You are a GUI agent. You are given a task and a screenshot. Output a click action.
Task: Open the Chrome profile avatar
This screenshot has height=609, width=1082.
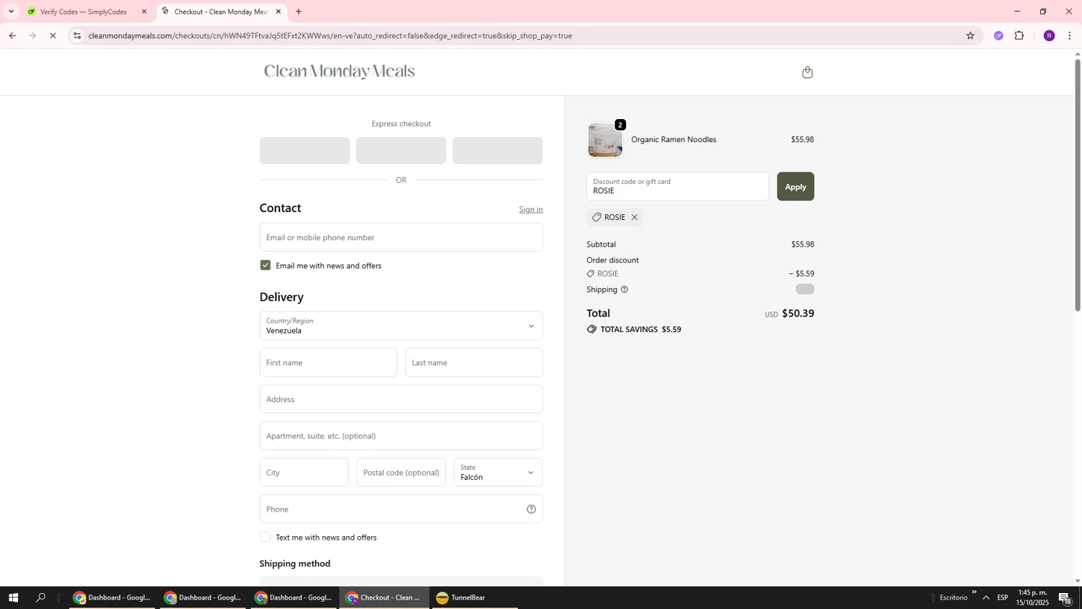[x=1049, y=35]
